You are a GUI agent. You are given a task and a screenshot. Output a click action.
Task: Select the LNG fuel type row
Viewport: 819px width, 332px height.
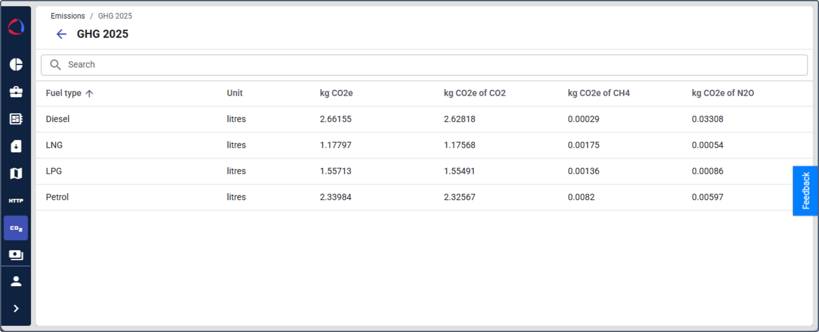[x=55, y=145]
